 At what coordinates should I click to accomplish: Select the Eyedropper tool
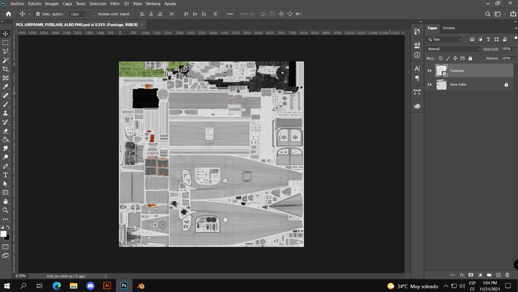6,87
